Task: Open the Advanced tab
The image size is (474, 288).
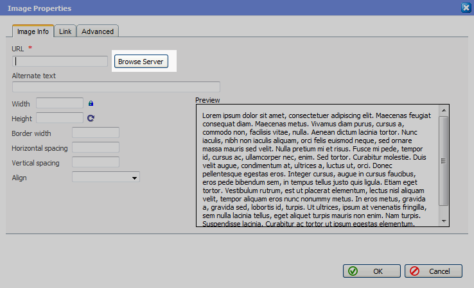Action: pyautogui.click(x=98, y=31)
